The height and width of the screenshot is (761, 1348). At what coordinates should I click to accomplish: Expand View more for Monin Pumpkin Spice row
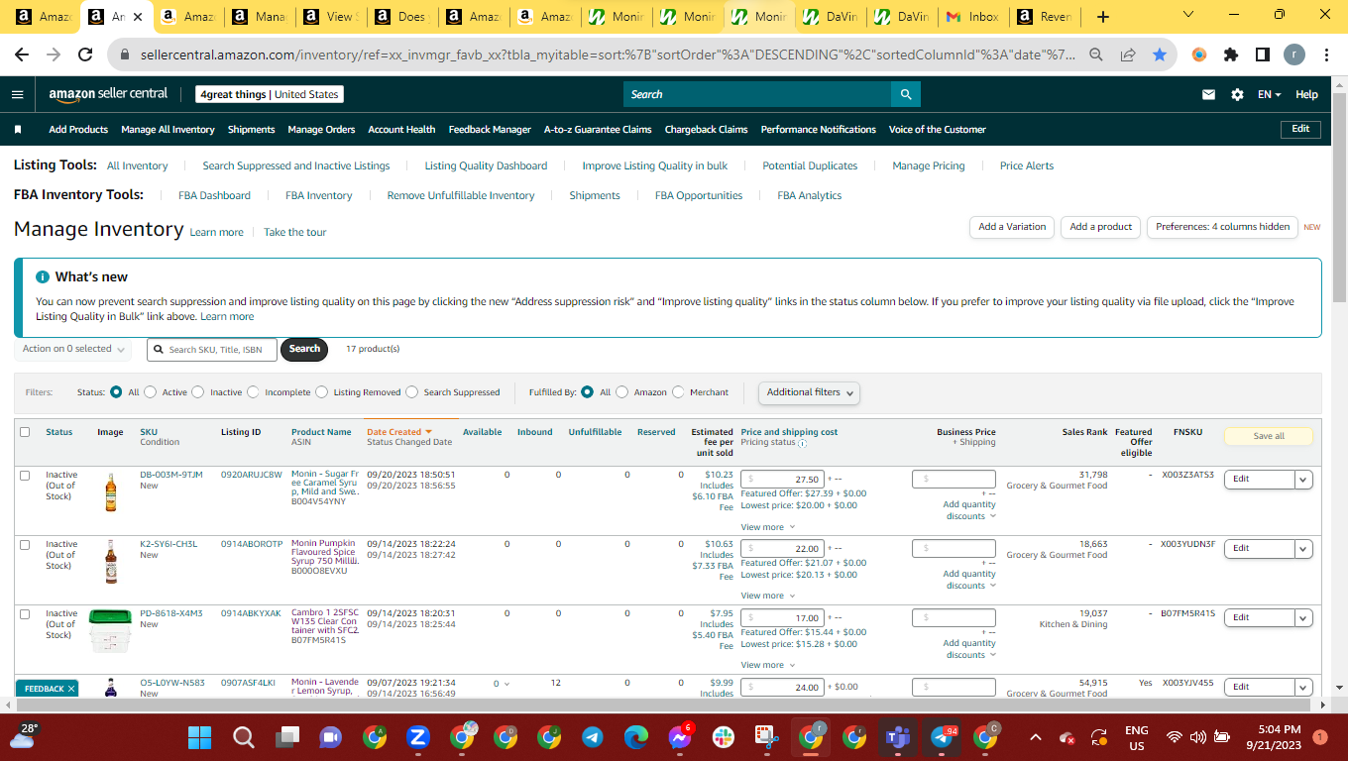(x=766, y=596)
